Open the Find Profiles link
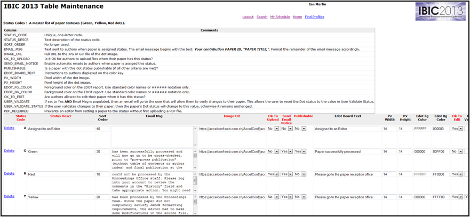 pyautogui.click(x=314, y=17)
